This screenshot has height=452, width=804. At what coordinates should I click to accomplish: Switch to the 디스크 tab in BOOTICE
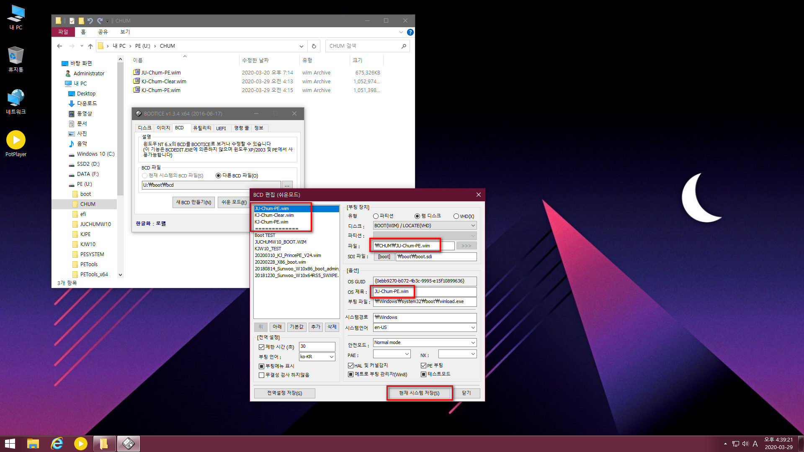tap(145, 128)
